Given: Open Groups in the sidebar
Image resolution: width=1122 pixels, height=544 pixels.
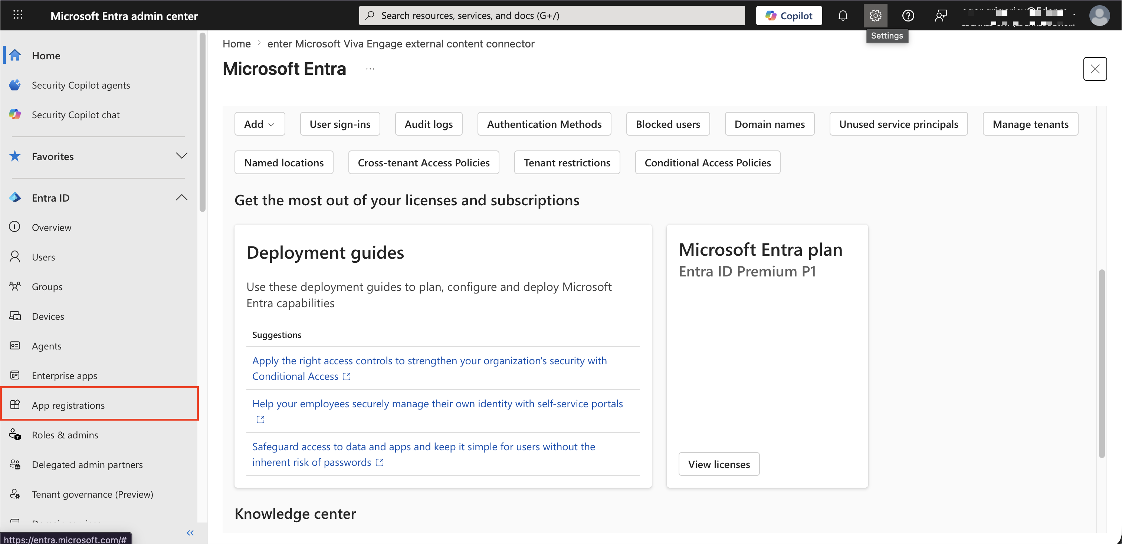Looking at the screenshot, I should coord(99,286).
